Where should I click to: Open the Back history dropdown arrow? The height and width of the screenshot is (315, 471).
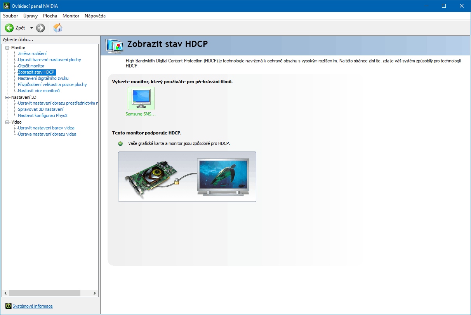31,28
